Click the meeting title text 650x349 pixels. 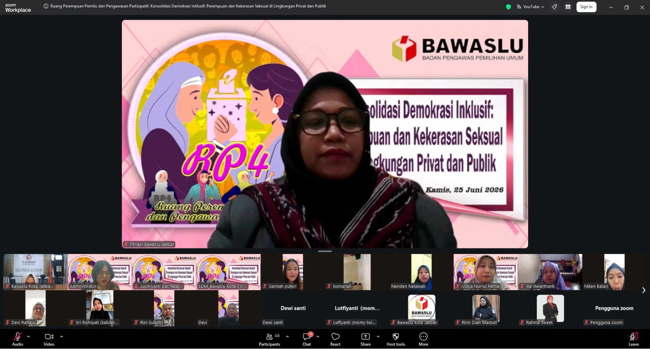188,6
